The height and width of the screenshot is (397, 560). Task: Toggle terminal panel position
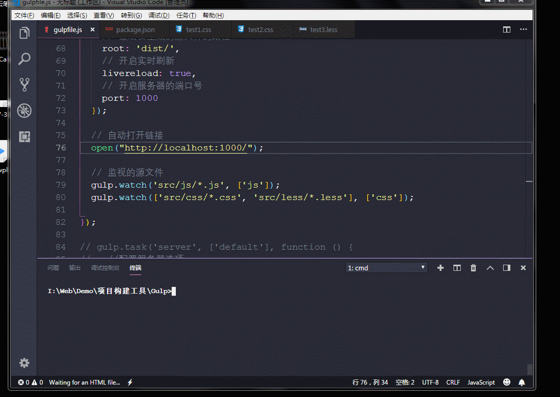pos(507,268)
